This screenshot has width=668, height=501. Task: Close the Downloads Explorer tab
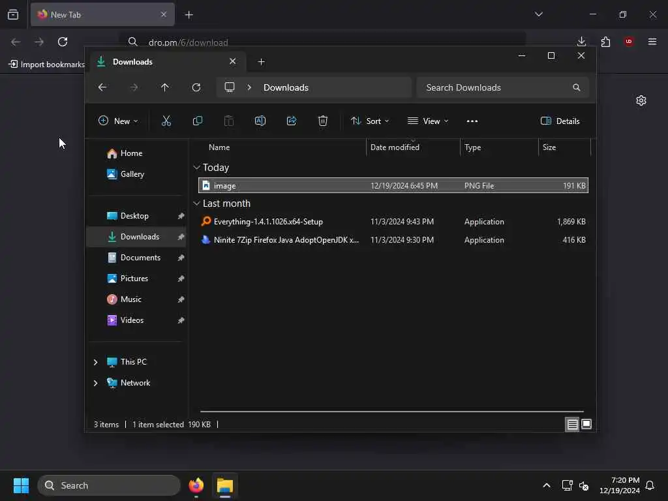pos(233,61)
